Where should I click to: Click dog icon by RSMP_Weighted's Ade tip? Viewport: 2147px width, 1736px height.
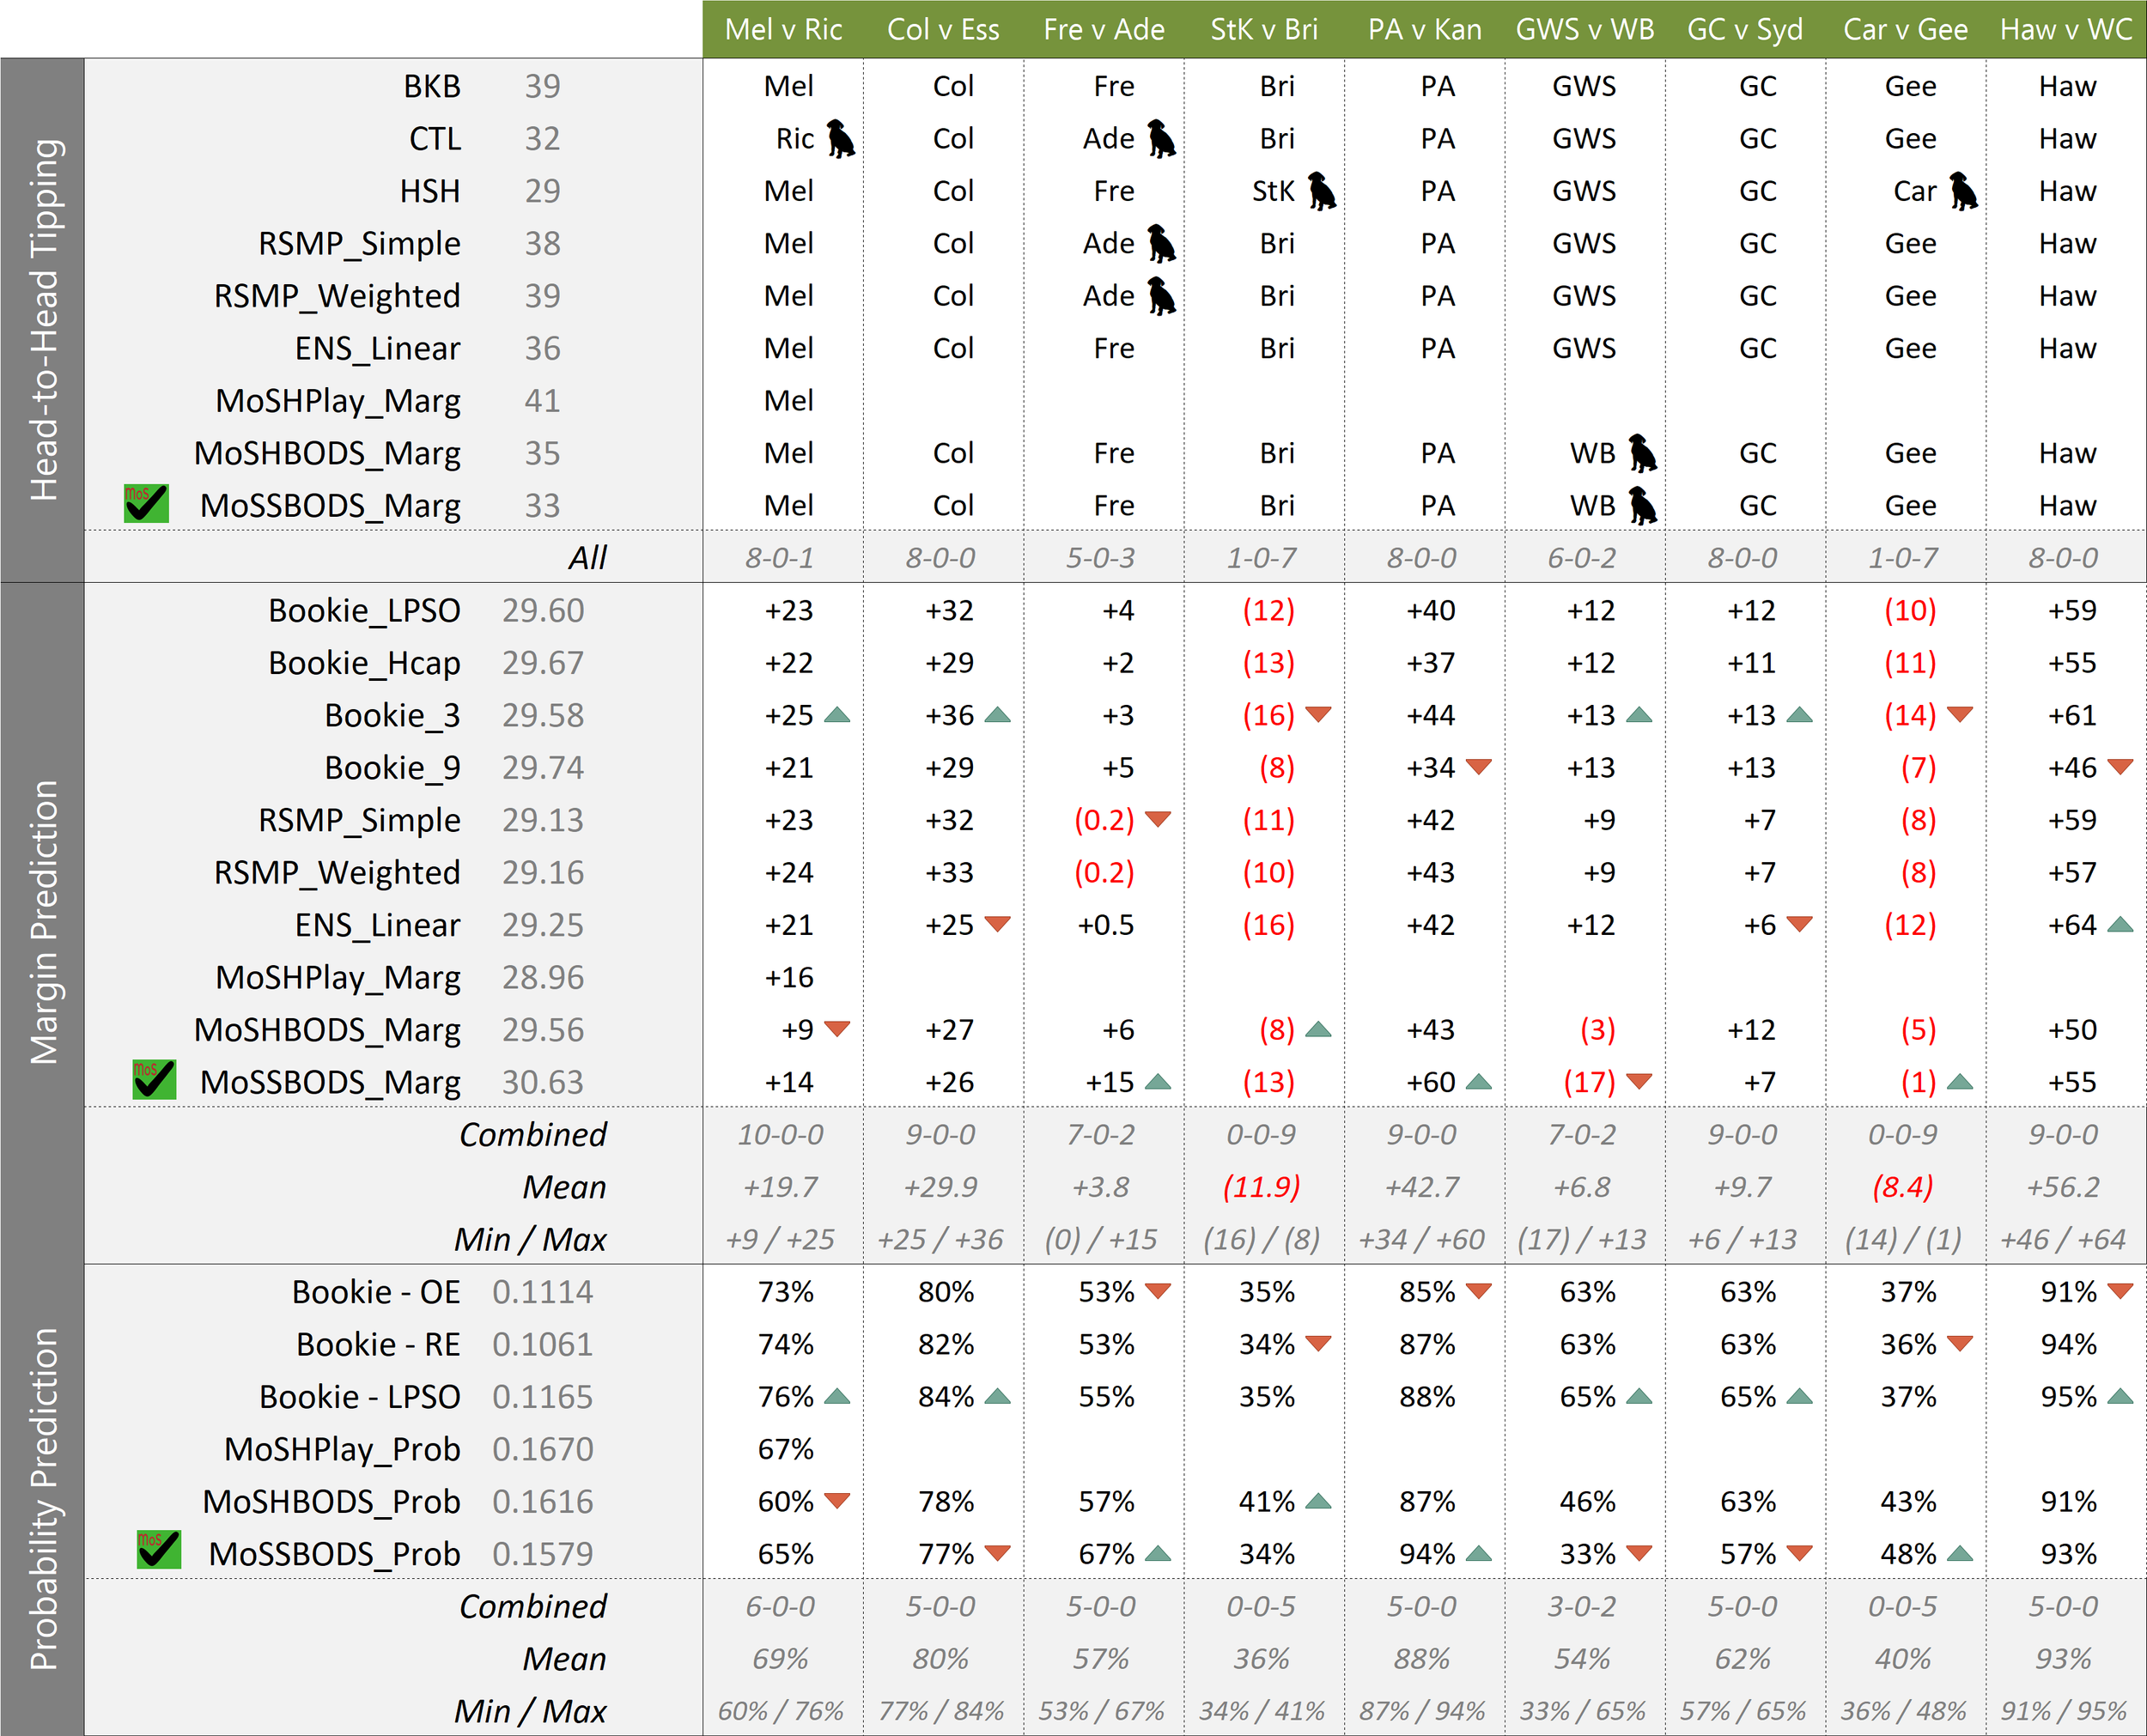click(1162, 296)
